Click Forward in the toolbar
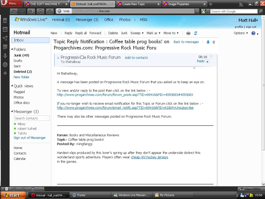This screenshot has width=265, height=199. point(95,33)
